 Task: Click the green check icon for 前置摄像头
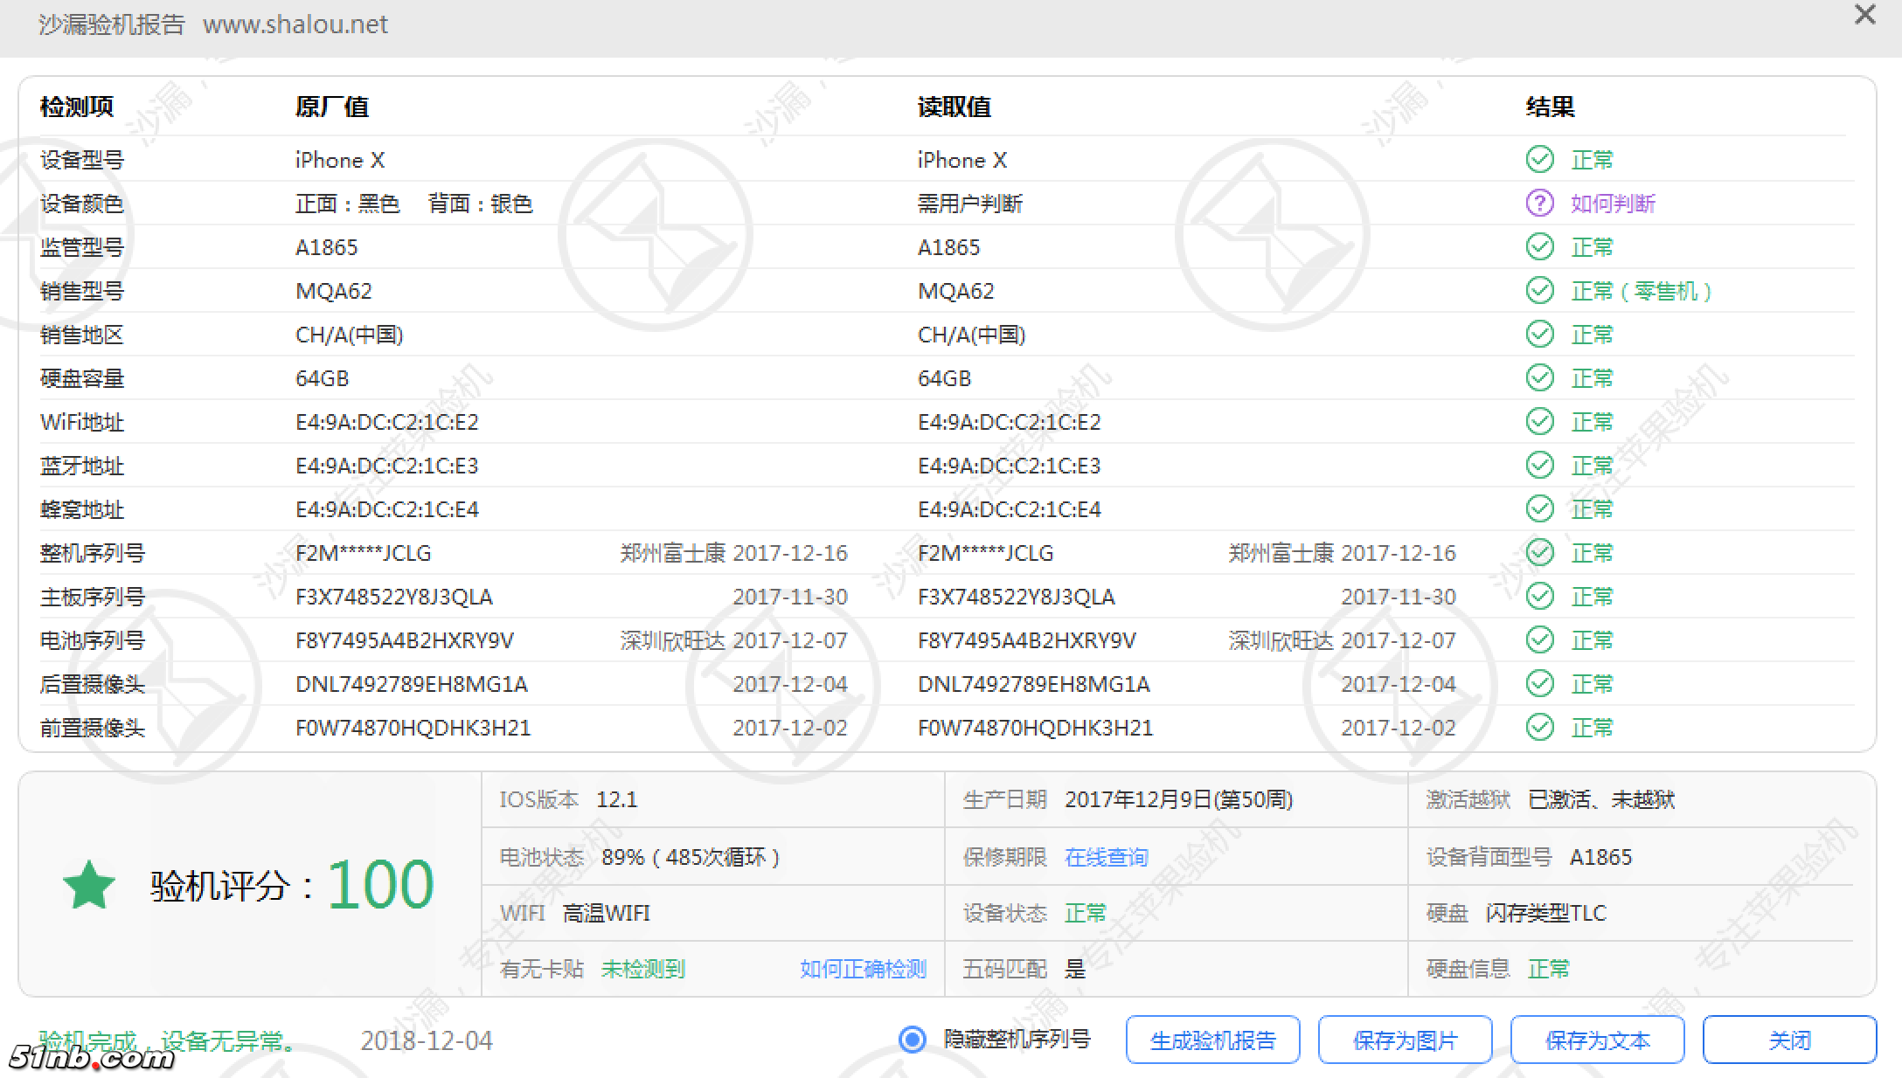(1539, 728)
